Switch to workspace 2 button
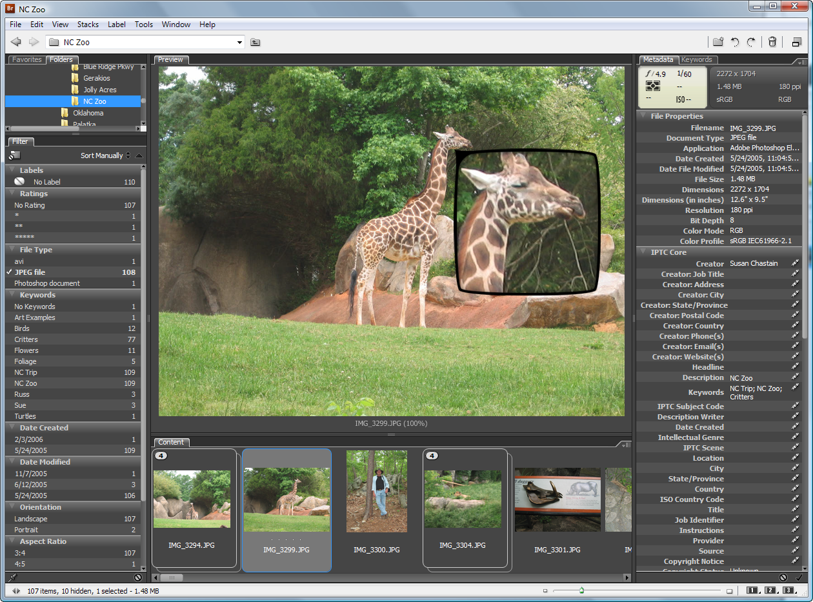The image size is (813, 602). point(770,590)
